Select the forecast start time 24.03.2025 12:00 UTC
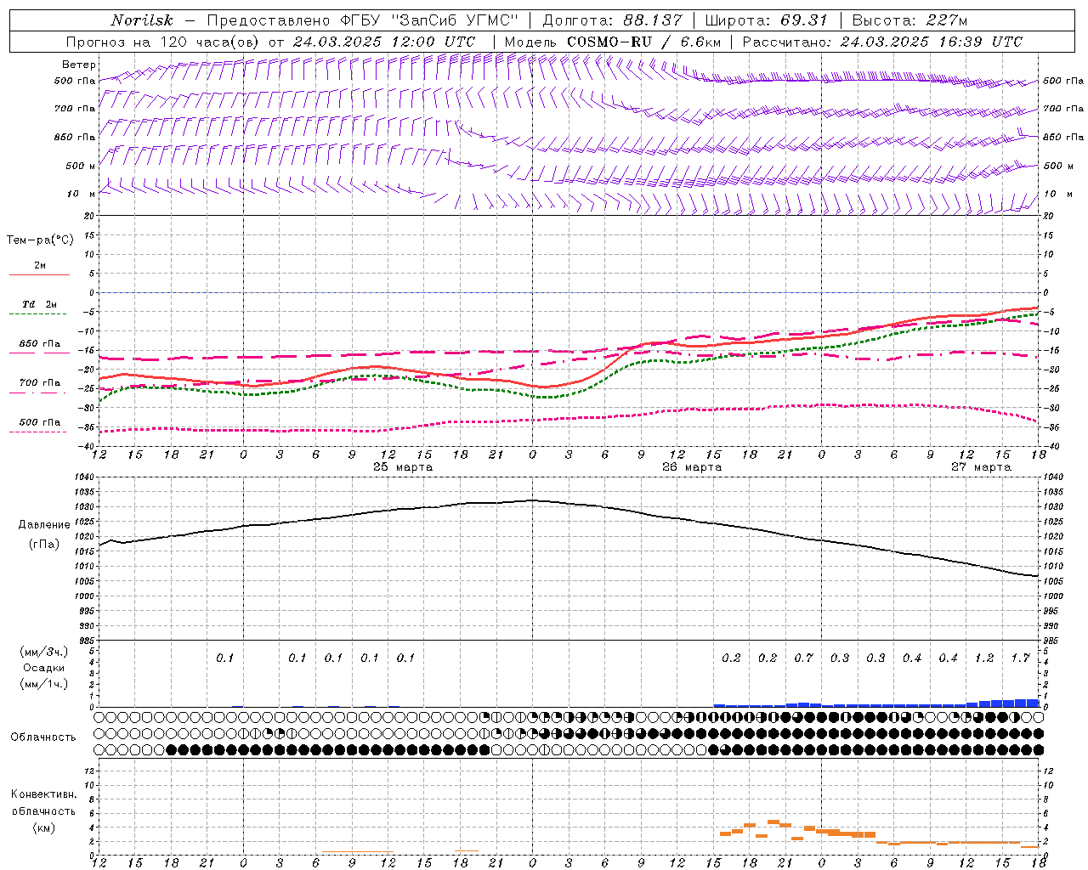 (384, 42)
